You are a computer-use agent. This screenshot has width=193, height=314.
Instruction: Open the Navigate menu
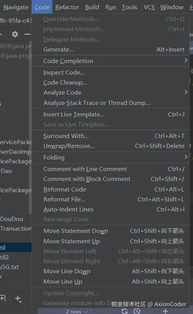(x=16, y=7)
